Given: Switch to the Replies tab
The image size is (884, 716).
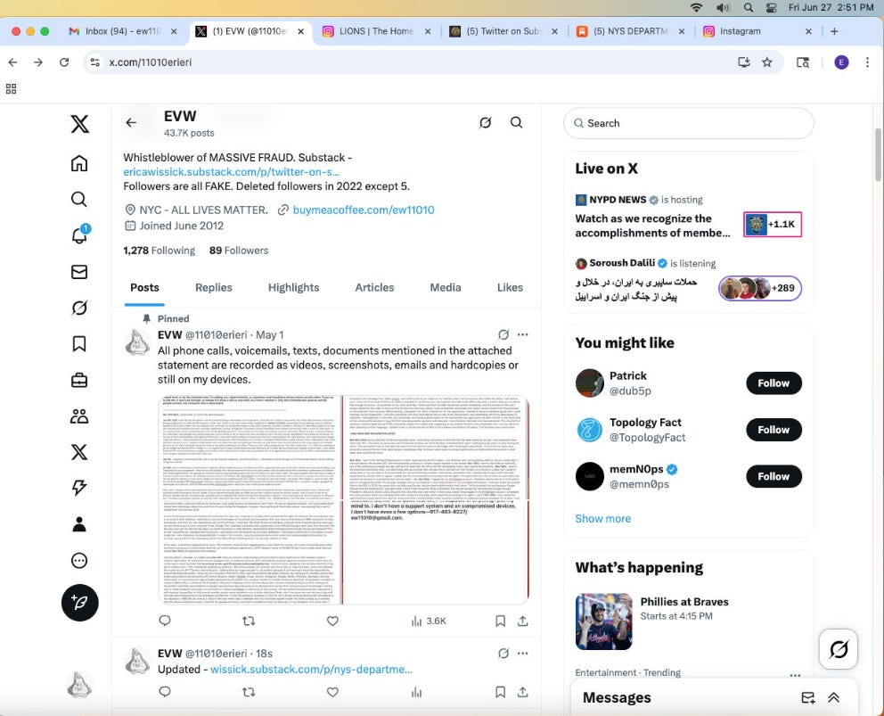Looking at the screenshot, I should tap(214, 287).
